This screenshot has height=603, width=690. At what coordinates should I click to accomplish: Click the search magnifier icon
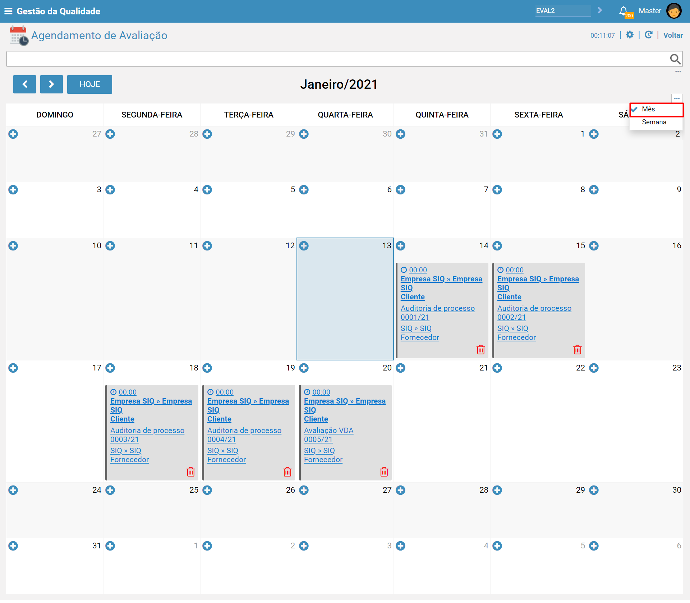(675, 59)
